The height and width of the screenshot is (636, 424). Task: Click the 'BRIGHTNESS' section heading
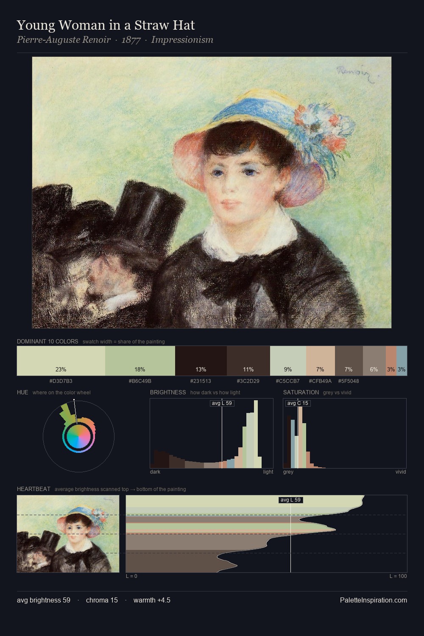tap(168, 392)
